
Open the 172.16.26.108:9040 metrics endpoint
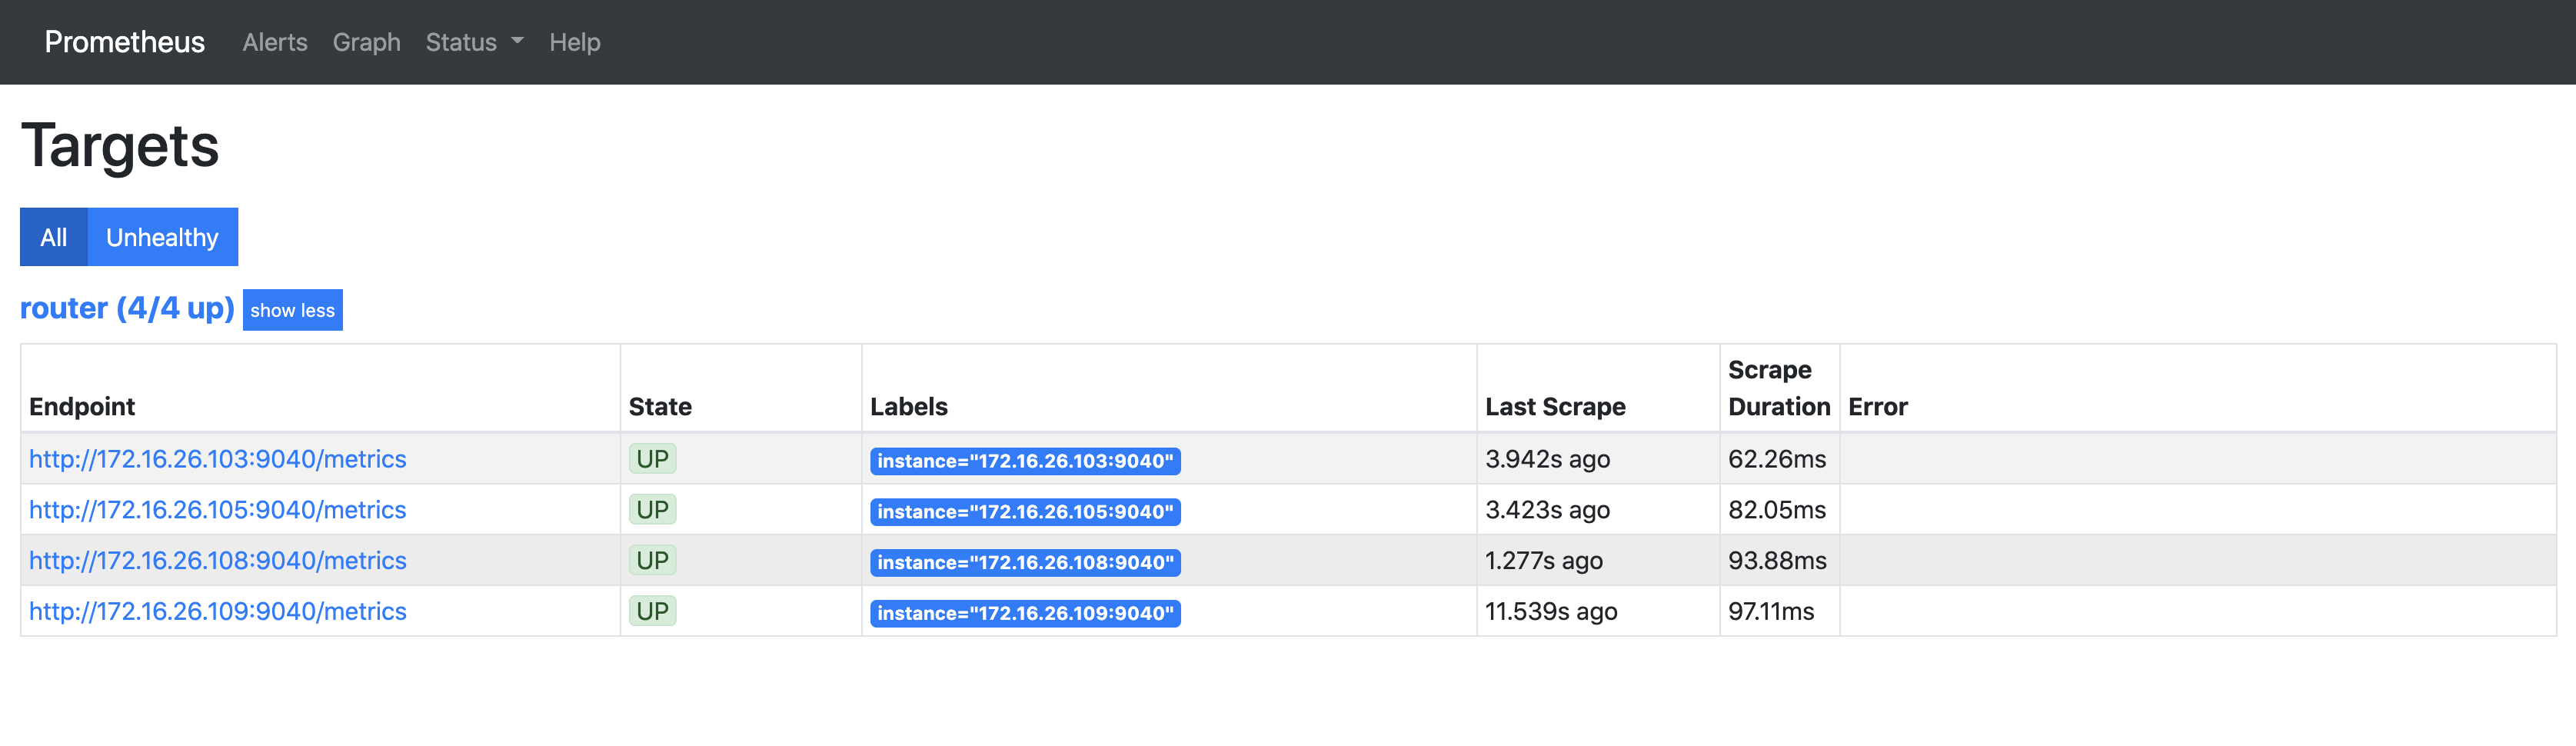click(x=217, y=561)
